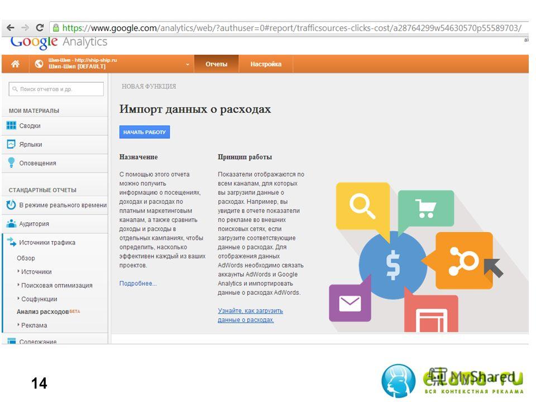The width and height of the screenshot is (536, 402).
Task: Click the Оповещения lightbulb icon
Action: [11, 162]
